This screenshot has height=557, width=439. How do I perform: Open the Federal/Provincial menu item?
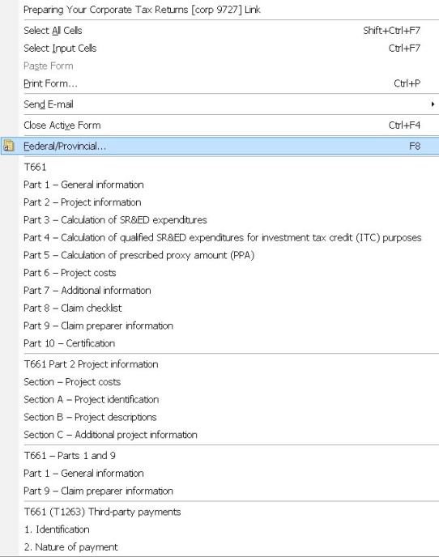pyautogui.click(x=219, y=146)
